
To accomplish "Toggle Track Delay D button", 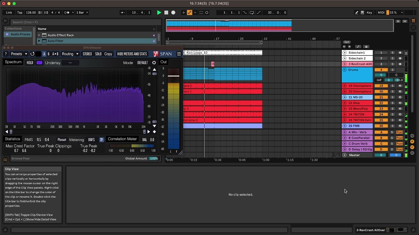I will coord(412,153).
